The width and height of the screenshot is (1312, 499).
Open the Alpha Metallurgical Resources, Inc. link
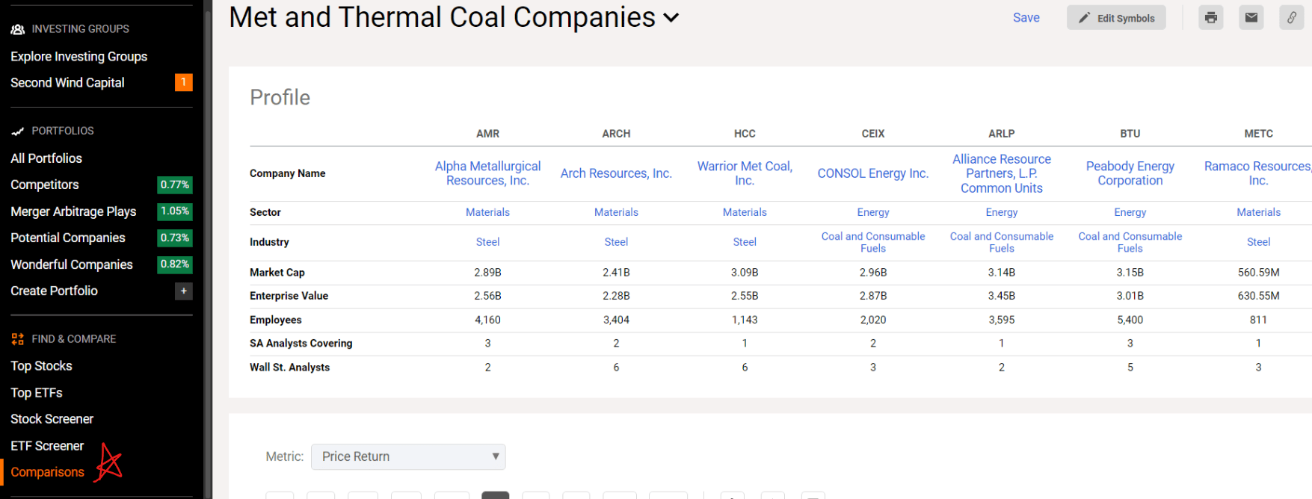487,173
